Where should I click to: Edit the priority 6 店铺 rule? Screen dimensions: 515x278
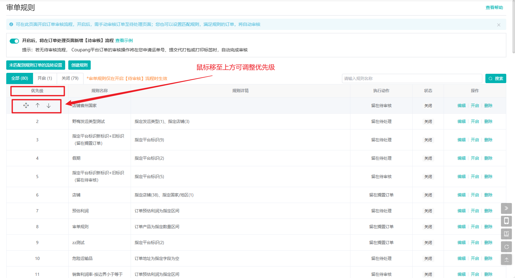[x=462, y=195]
